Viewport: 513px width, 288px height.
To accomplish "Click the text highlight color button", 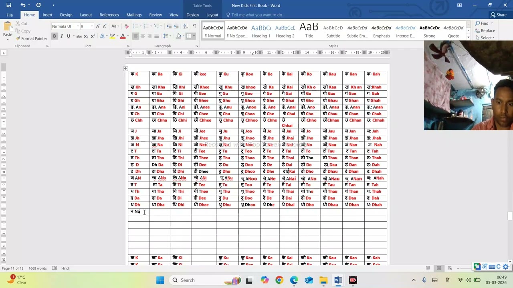I will 112,36.
